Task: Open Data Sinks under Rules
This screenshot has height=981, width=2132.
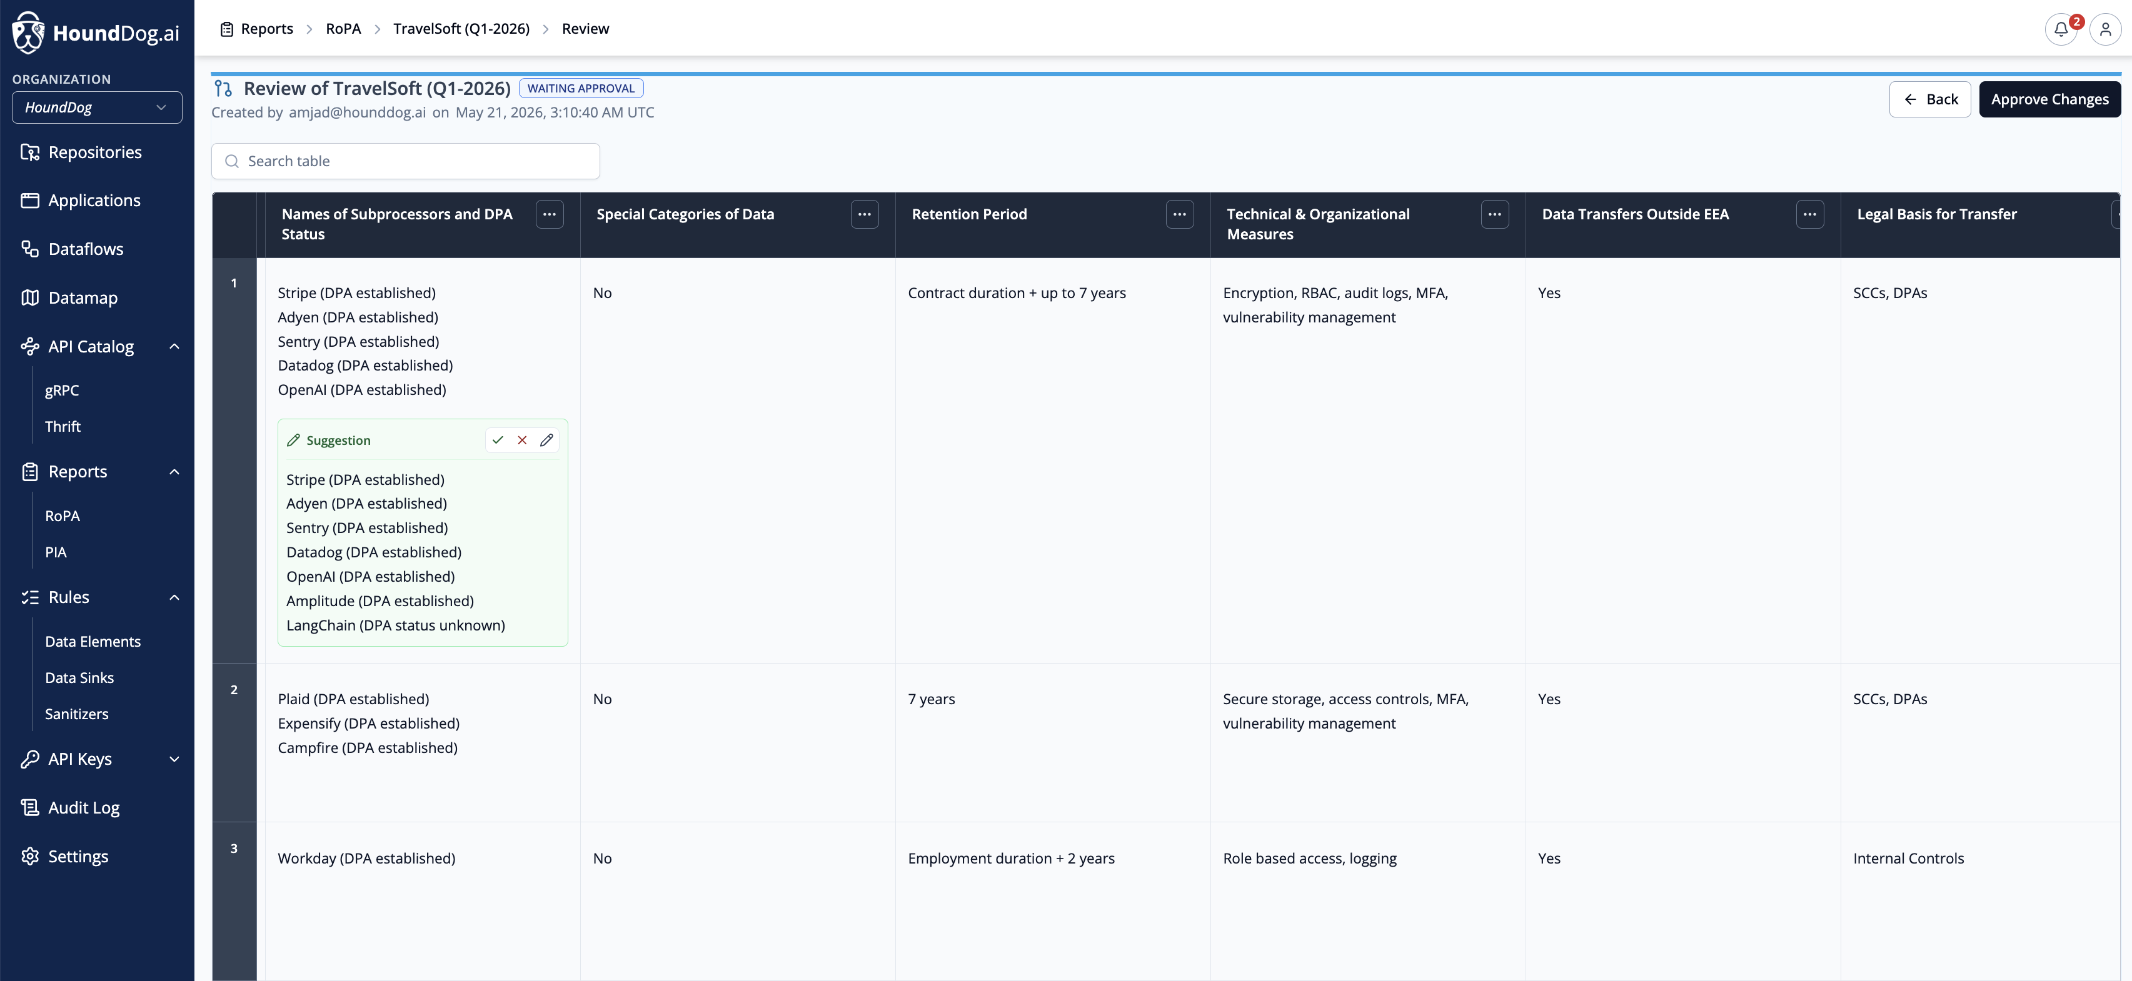Action: point(79,677)
